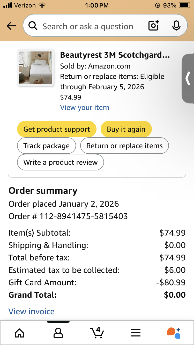The height and width of the screenshot is (345, 194).
Task: Tap the Beautyrest product thumbnail image
Action: pos(35,67)
